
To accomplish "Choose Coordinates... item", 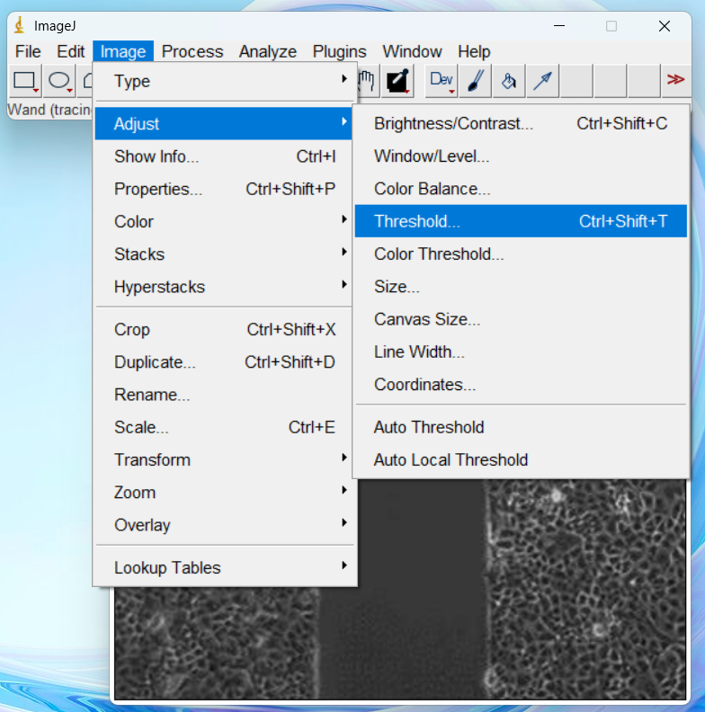I will [521, 385].
